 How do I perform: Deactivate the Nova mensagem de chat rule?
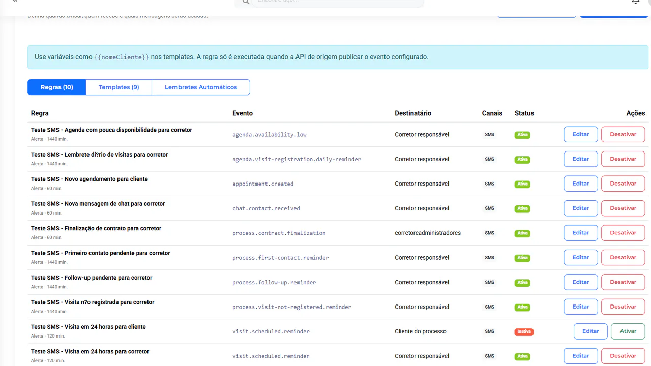[x=623, y=208]
